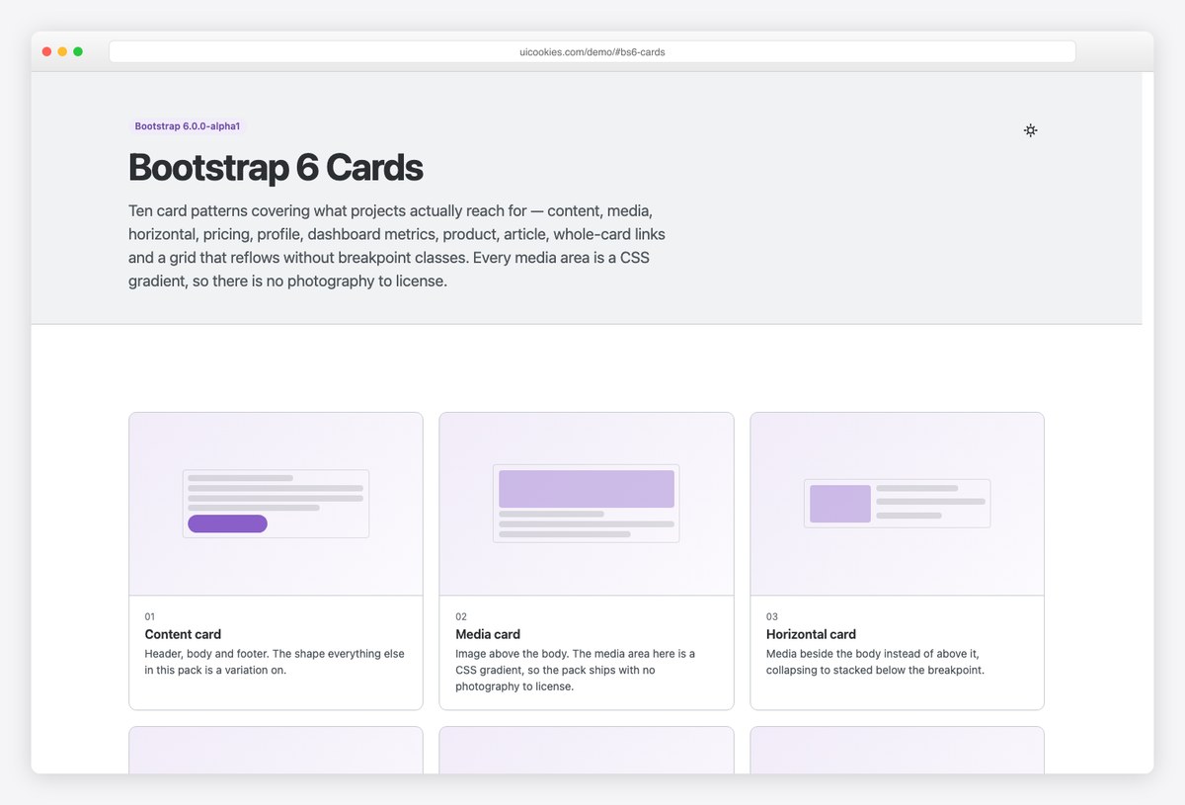Click the Content card description text
This screenshot has height=805, width=1185.
click(275, 662)
